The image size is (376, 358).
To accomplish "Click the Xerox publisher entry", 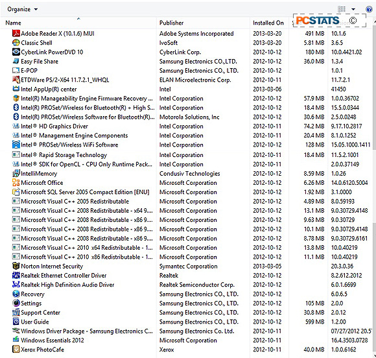I will [x=167, y=350].
